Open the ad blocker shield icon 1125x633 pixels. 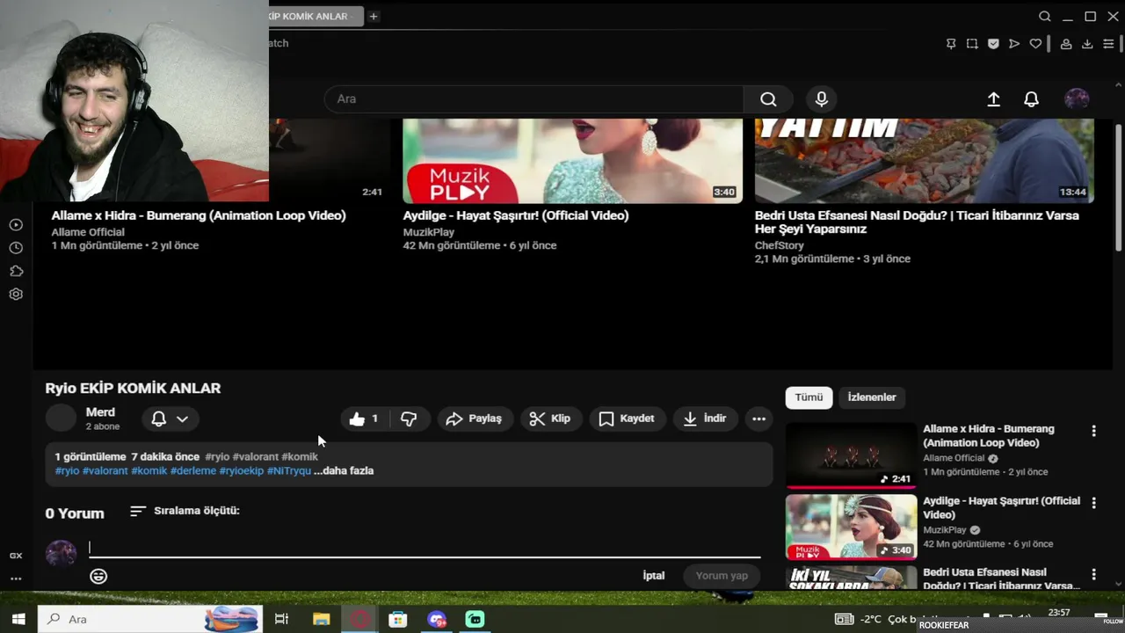pyautogui.click(x=993, y=43)
